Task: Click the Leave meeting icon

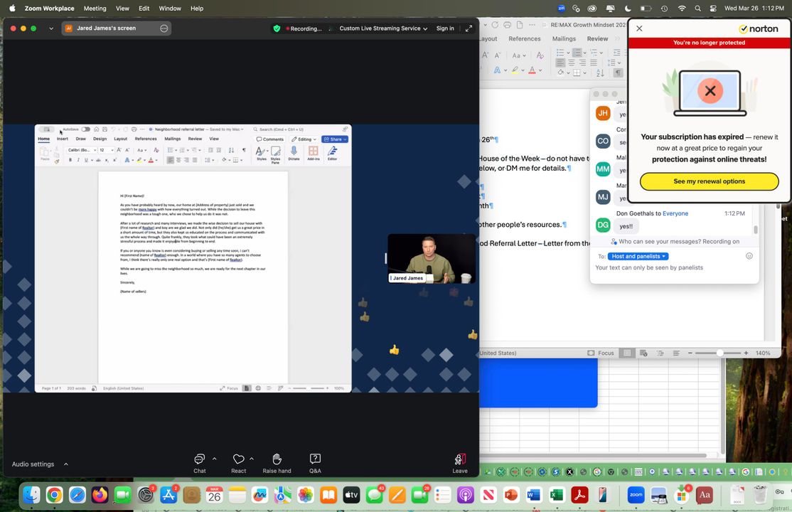Action: 460,460
